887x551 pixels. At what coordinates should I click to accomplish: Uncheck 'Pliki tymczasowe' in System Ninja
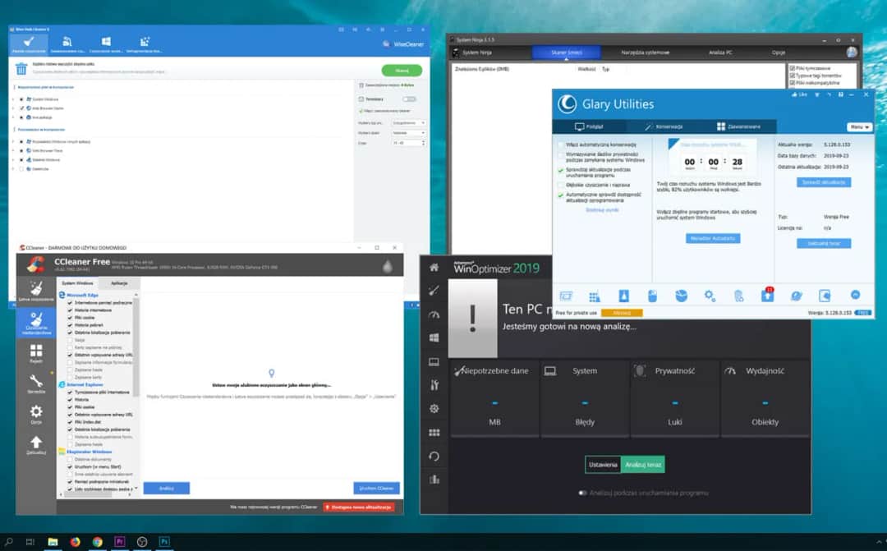point(791,68)
